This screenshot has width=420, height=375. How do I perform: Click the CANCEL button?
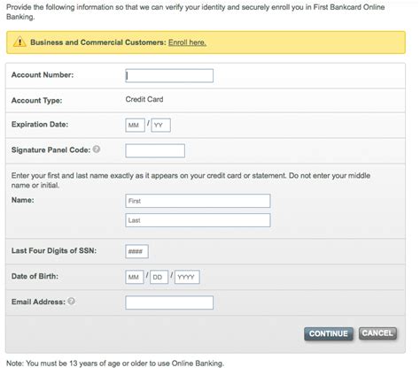coord(377,333)
